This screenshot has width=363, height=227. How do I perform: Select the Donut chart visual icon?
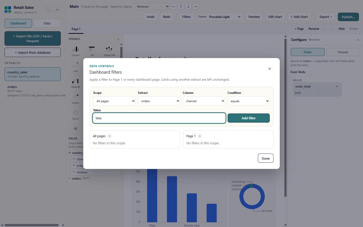coord(76,115)
